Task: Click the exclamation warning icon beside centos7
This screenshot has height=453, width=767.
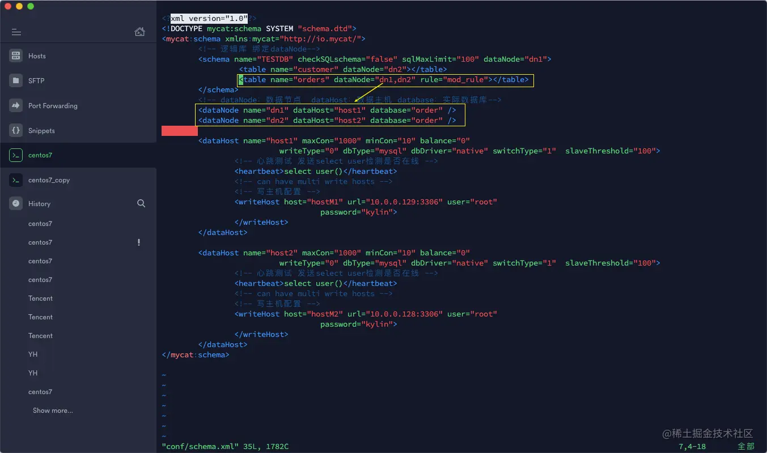Action: click(x=139, y=242)
